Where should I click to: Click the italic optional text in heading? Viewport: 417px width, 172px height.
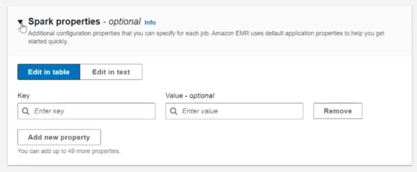[124, 22]
